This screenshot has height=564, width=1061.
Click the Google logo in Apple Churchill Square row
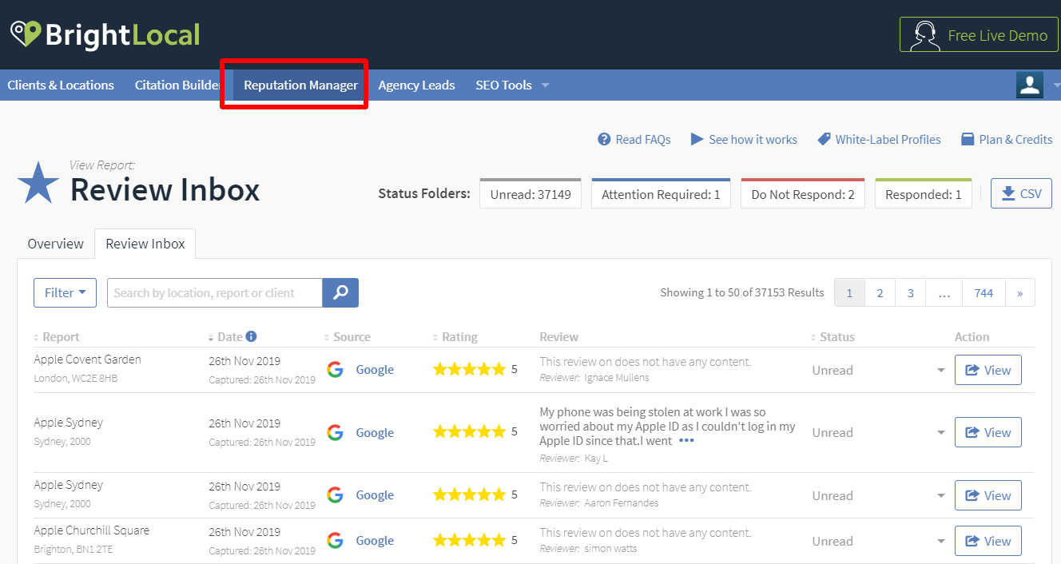336,541
